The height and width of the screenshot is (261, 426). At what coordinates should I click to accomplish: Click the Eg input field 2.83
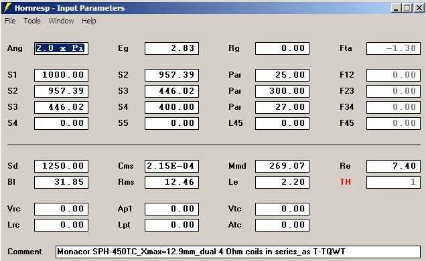pyautogui.click(x=171, y=49)
